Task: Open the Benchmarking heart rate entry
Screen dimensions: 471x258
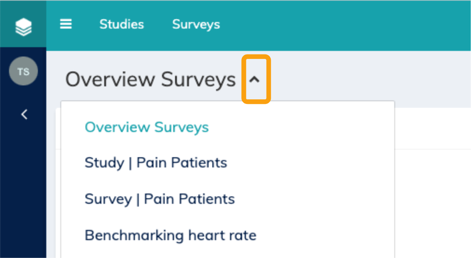Action: [170, 235]
